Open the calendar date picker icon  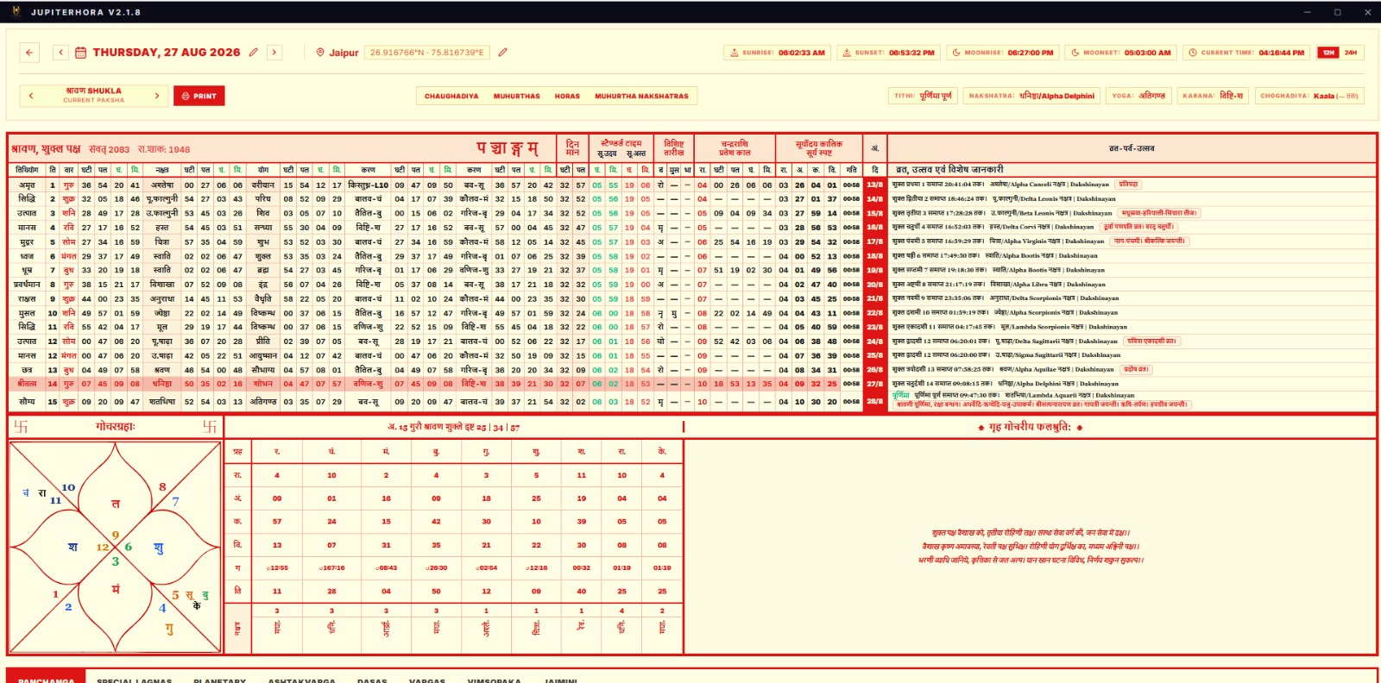point(81,53)
